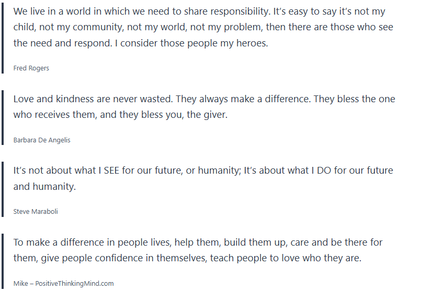Screen dimensions: 421x291
Task: Click the Steve Maraboli author name
Action: click(x=36, y=211)
